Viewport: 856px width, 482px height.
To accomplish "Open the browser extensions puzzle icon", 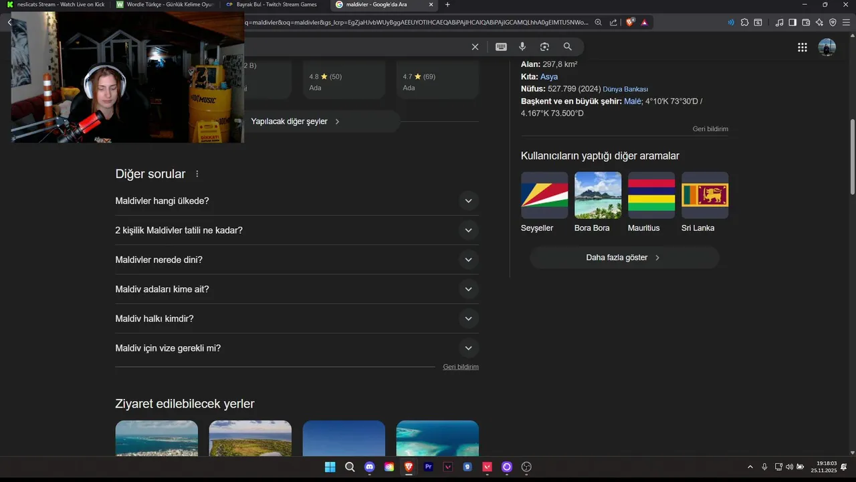I will pos(744,22).
